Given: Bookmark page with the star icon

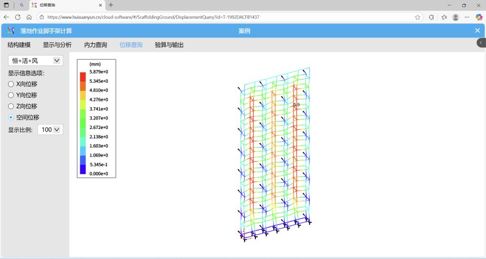Looking at the screenshot, I should coord(418,17).
